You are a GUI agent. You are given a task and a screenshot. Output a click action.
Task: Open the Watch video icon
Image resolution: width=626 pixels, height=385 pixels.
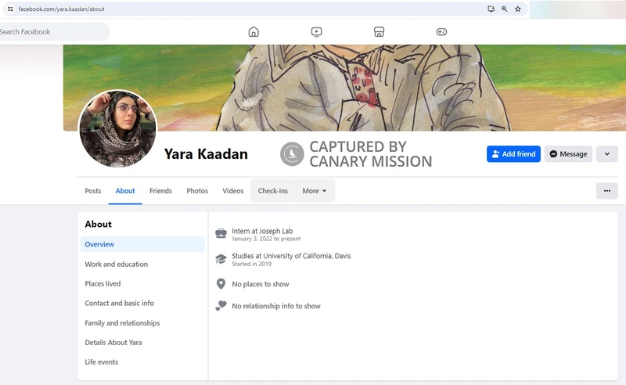[316, 31]
